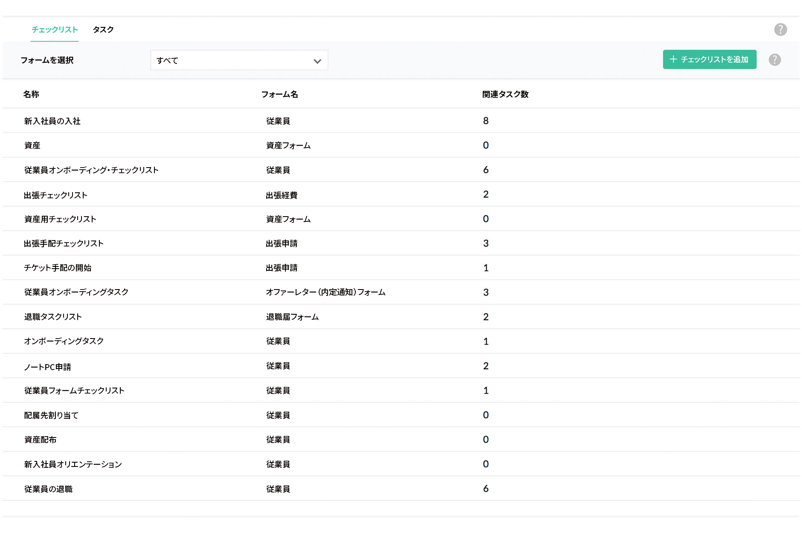
Task: Open the フォームを選択 dropdown chevron
Action: click(x=317, y=61)
